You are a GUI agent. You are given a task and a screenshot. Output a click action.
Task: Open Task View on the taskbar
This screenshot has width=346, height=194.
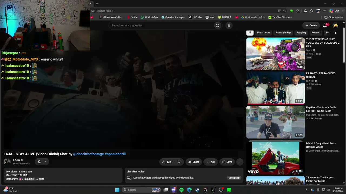tap(166, 190)
